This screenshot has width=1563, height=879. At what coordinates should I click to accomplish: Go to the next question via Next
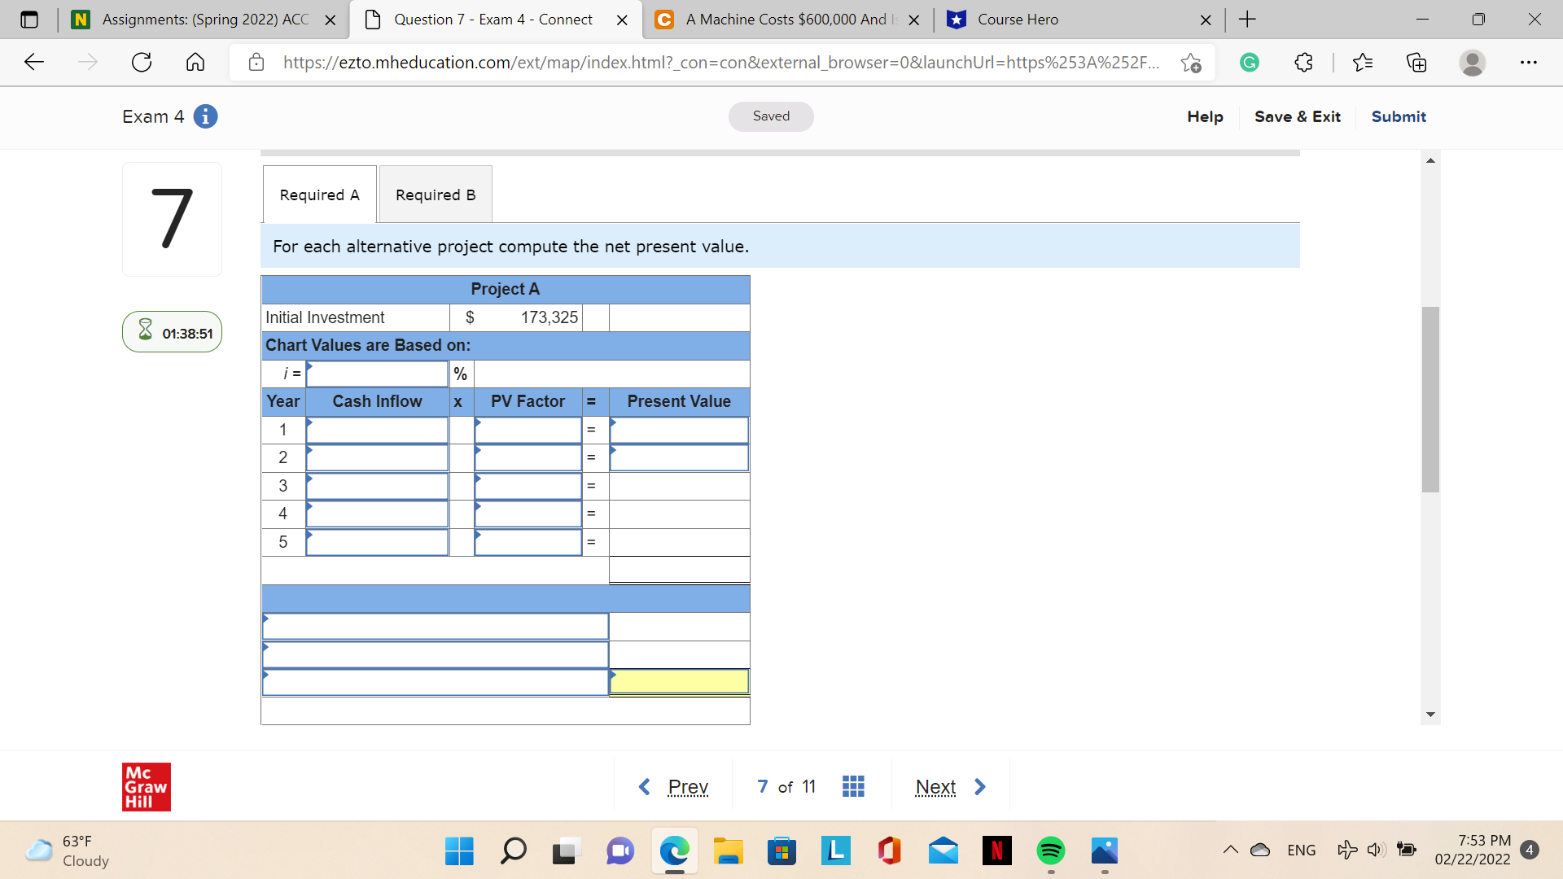936,786
